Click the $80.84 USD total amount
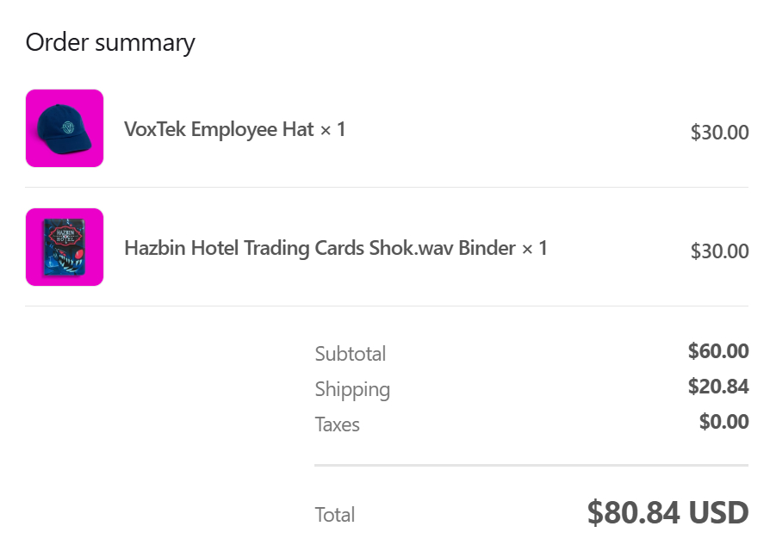770x551 pixels. (668, 513)
